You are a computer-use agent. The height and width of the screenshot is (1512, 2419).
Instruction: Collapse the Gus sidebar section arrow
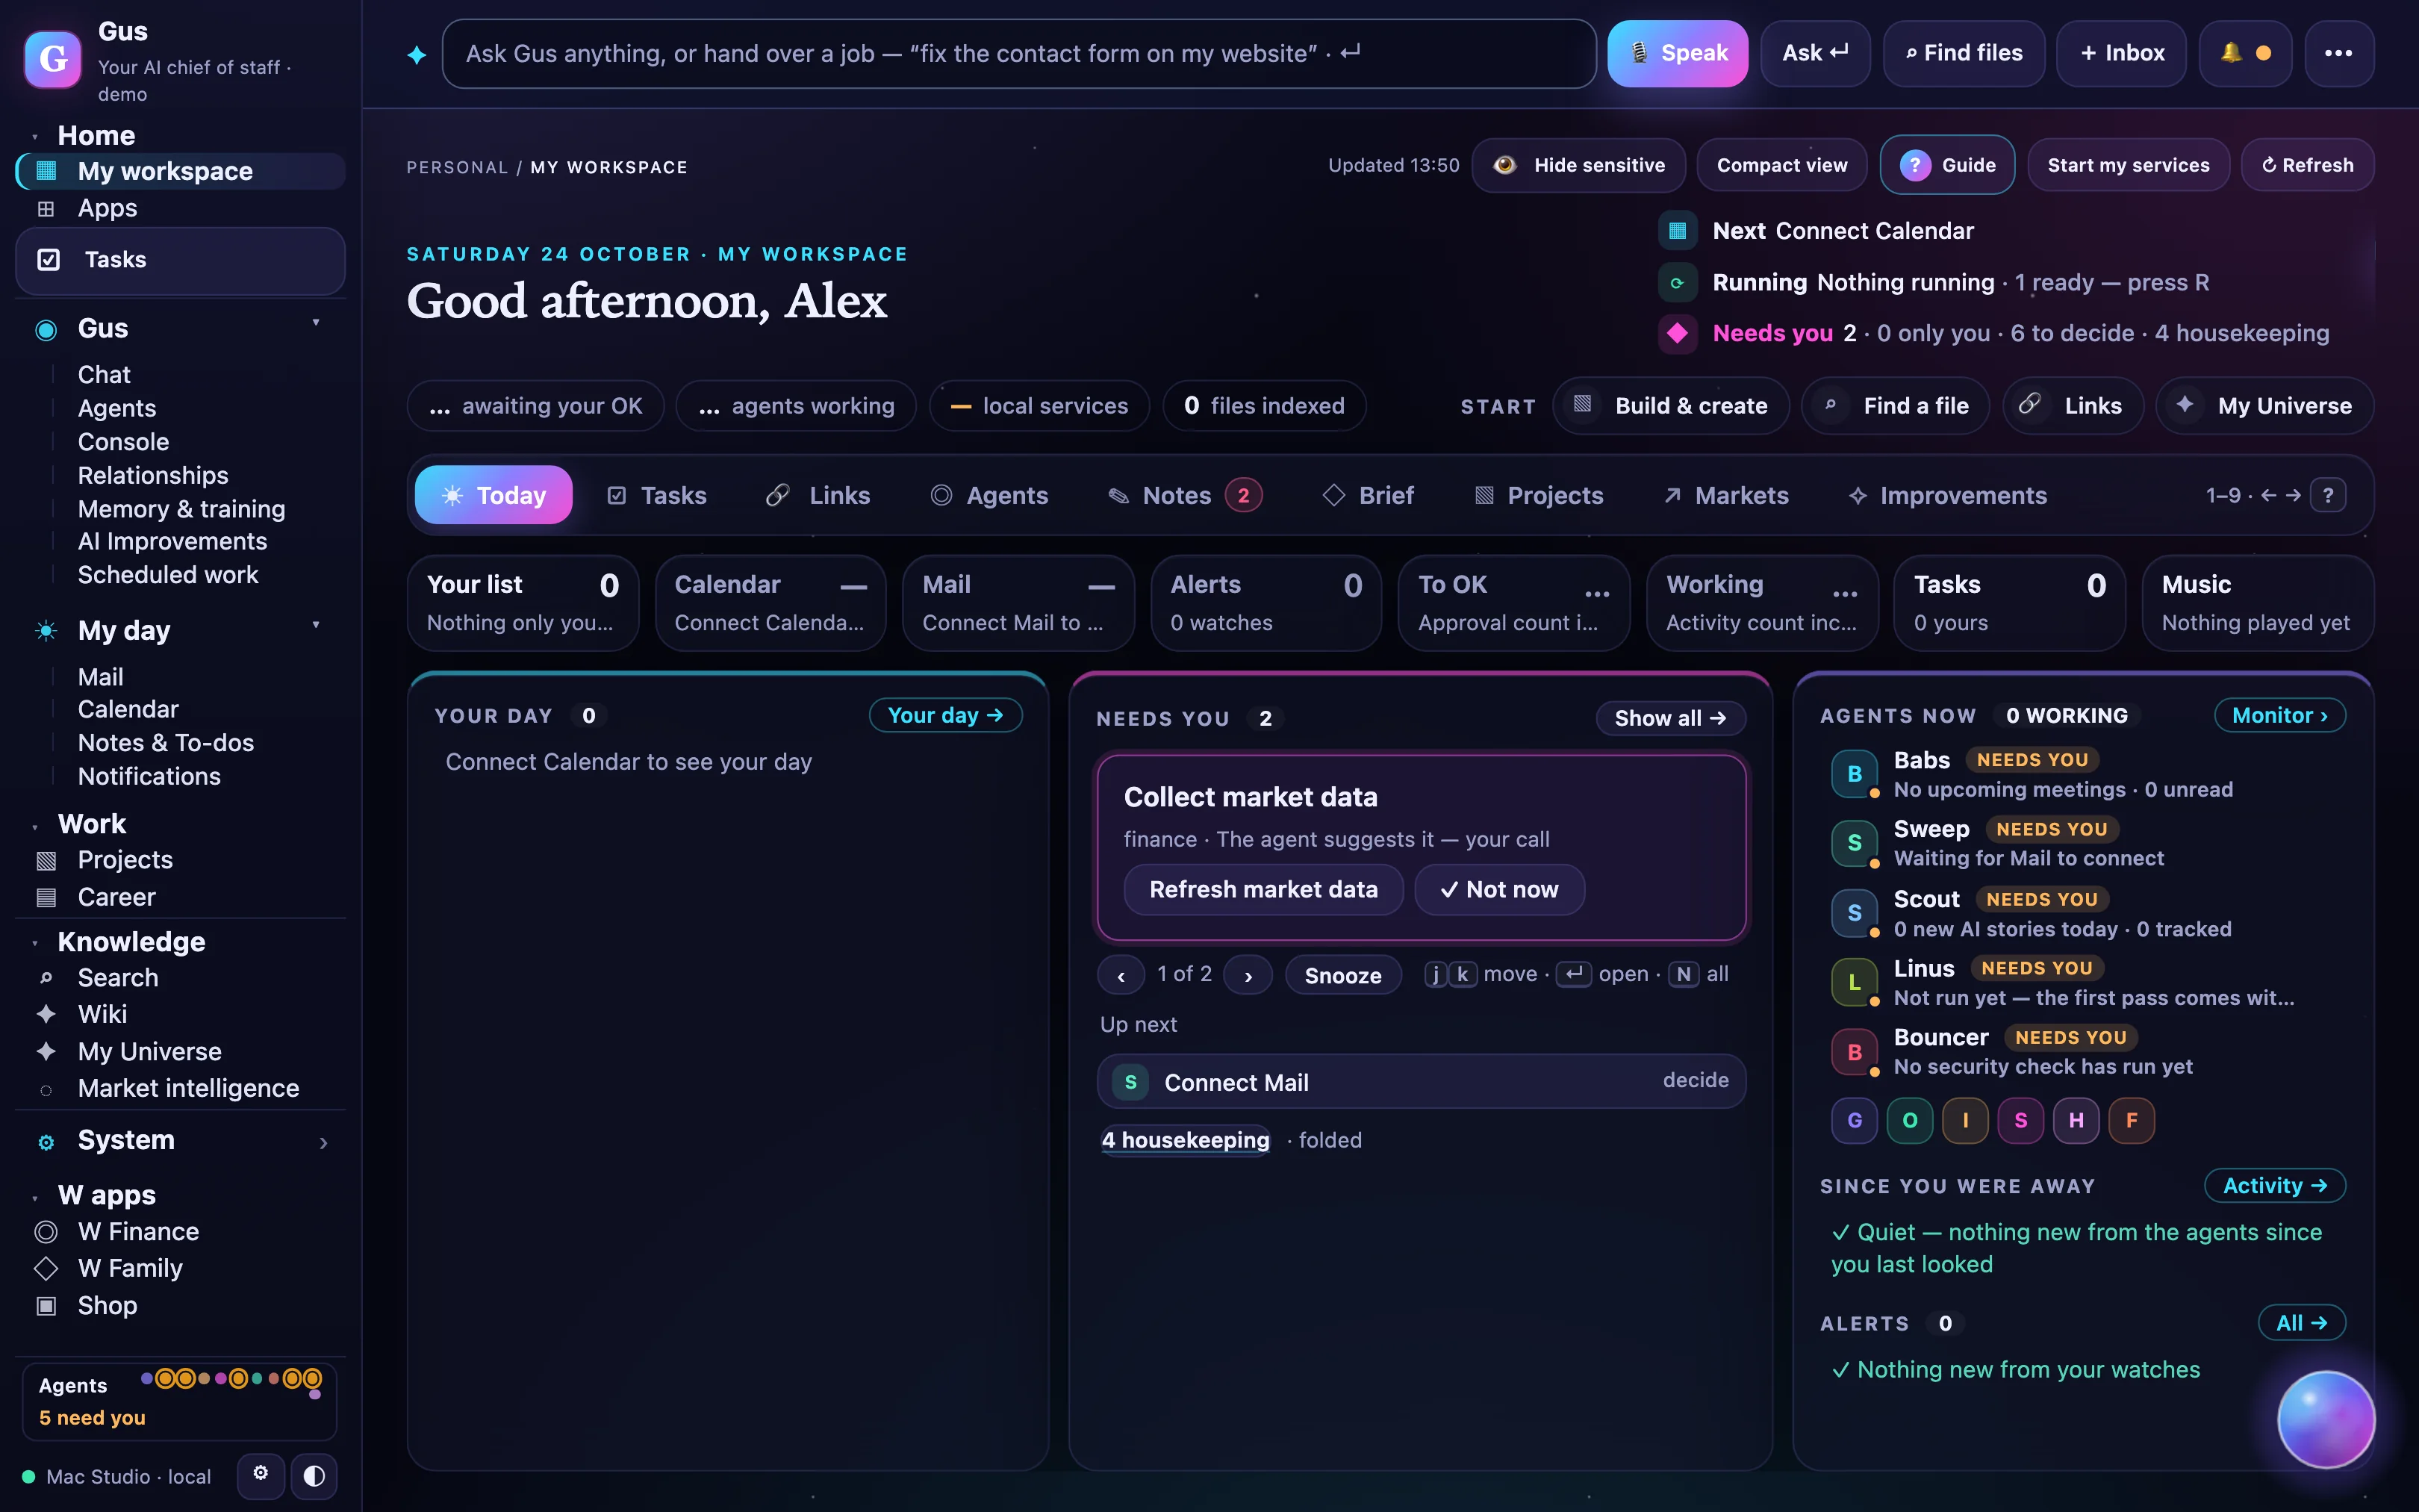pos(316,323)
